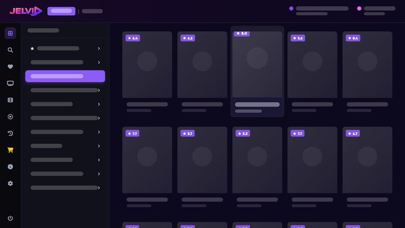Click the star icon on first category row
Viewport: 405px width, 228px height.
coord(32,49)
